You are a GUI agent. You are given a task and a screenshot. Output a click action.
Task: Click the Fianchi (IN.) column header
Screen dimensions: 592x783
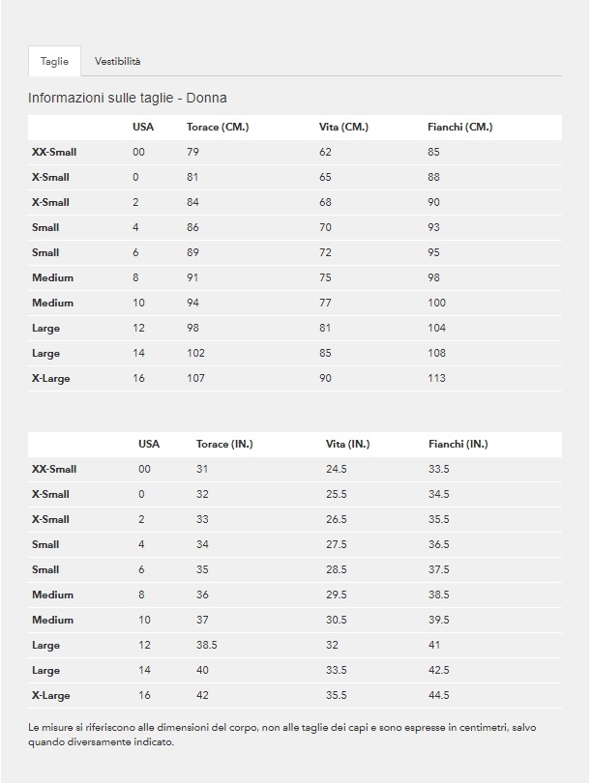[458, 445]
